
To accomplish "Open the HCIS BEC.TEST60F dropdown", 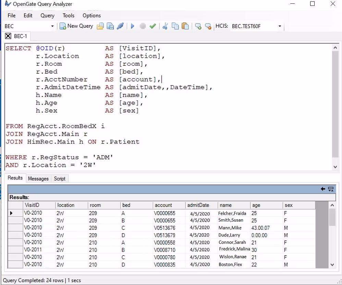I will (280, 26).
